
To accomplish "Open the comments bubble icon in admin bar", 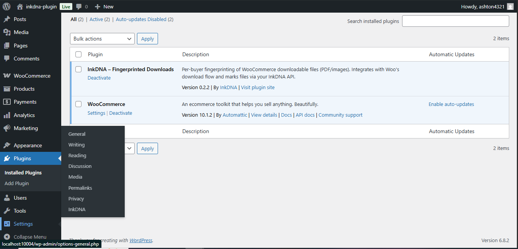I will pos(79,7).
